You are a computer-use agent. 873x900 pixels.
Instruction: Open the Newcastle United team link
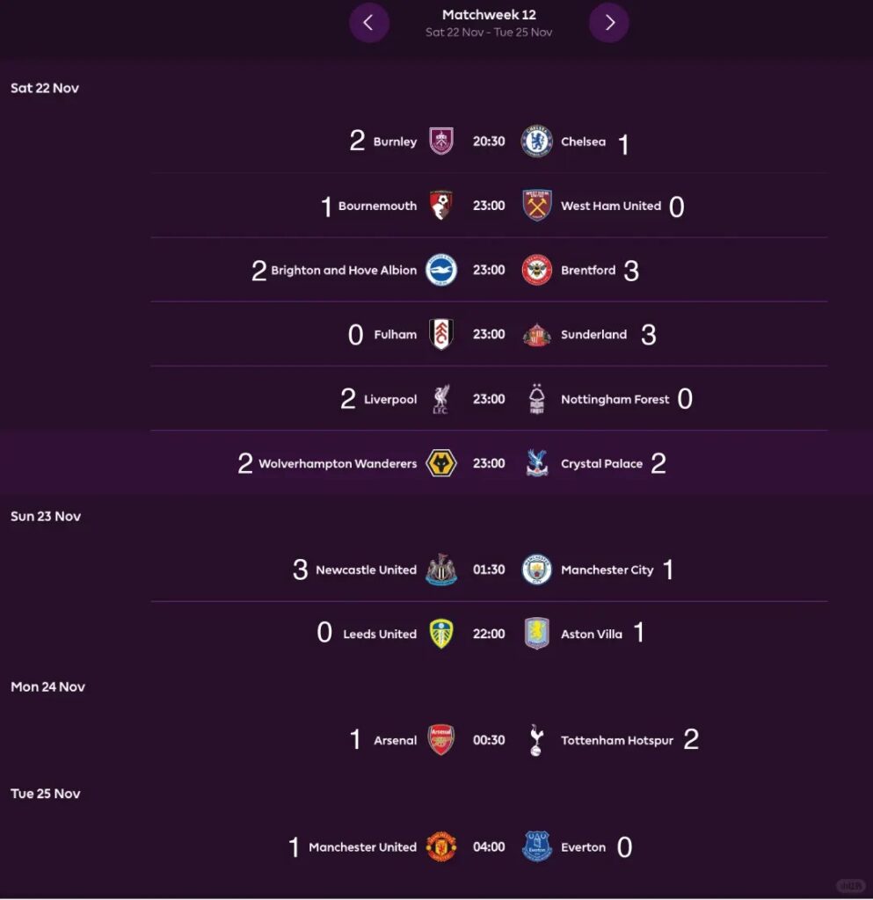(x=366, y=570)
